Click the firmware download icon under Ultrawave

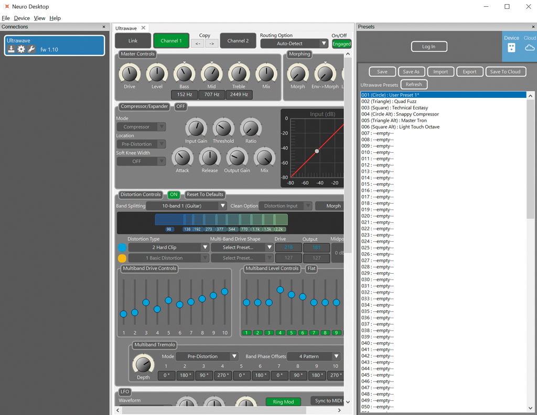point(12,49)
